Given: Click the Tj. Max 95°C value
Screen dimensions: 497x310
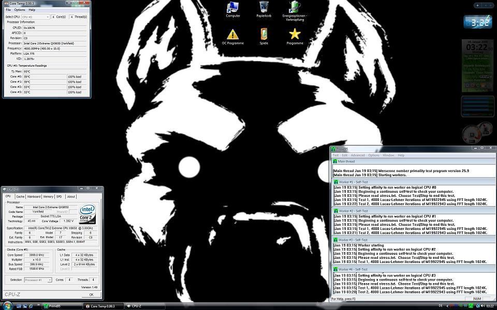Looking at the screenshot, I should pos(54,71).
